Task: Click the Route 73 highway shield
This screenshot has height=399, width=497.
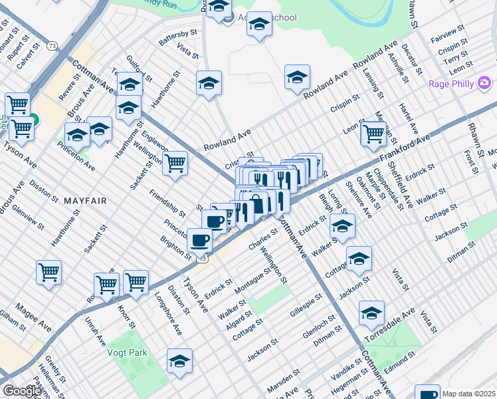Action: [x=52, y=46]
